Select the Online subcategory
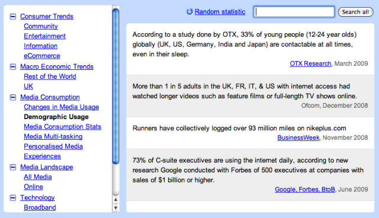Viewport: 379px width, 218px height. tap(34, 187)
